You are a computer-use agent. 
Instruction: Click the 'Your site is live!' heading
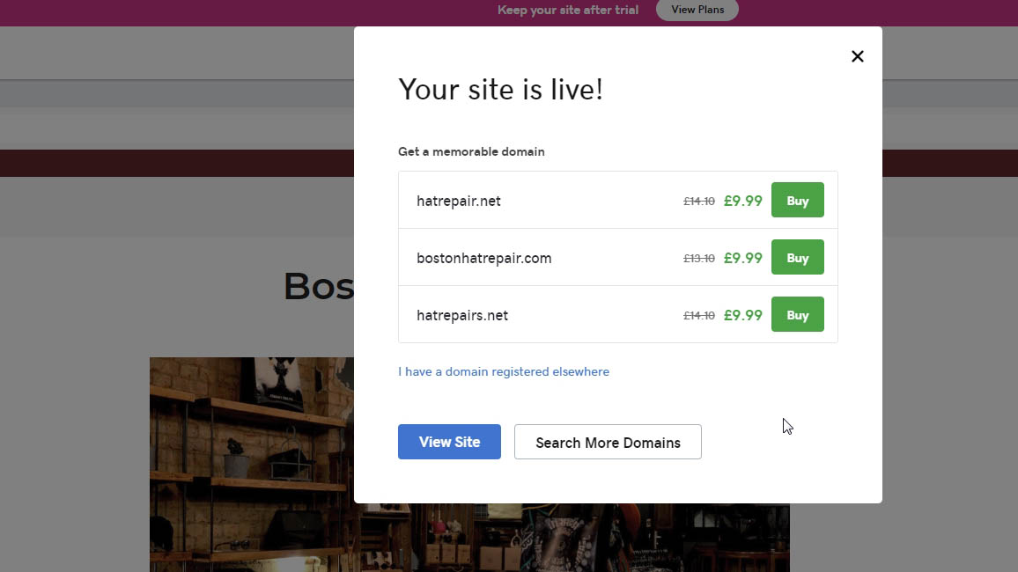point(501,89)
